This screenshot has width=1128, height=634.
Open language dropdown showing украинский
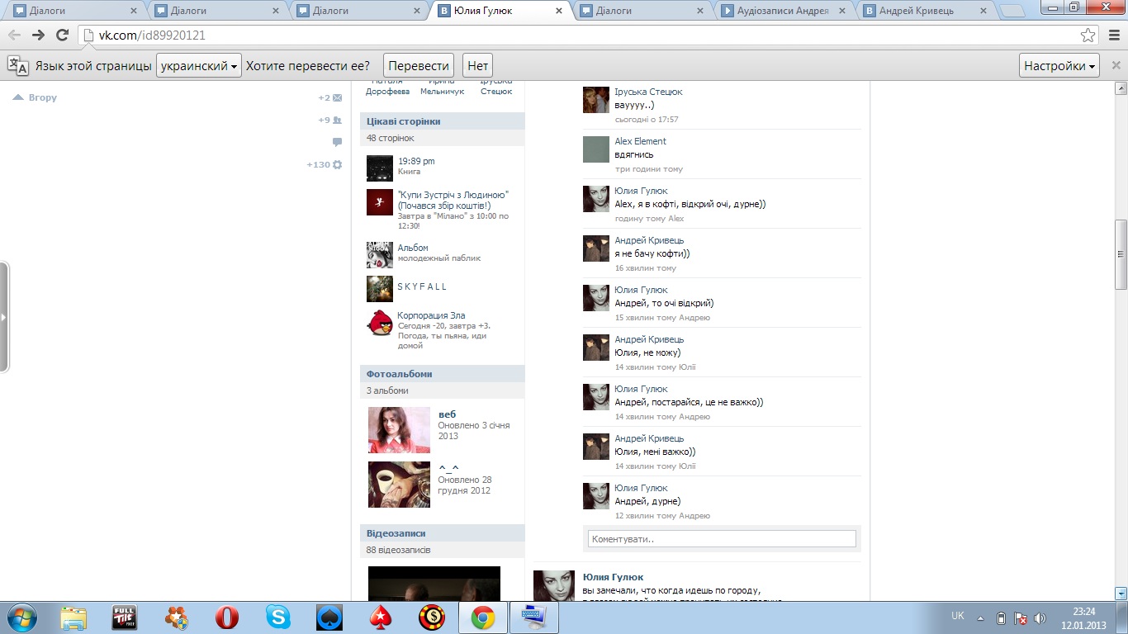point(199,66)
